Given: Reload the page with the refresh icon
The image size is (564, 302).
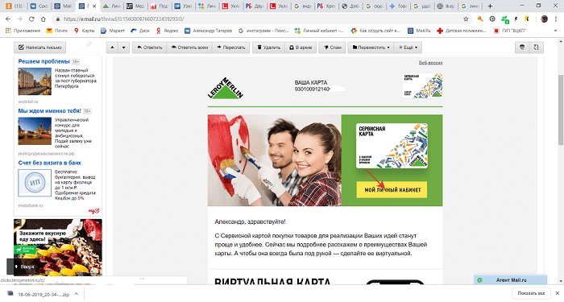Looking at the screenshot, I should click(31, 19).
